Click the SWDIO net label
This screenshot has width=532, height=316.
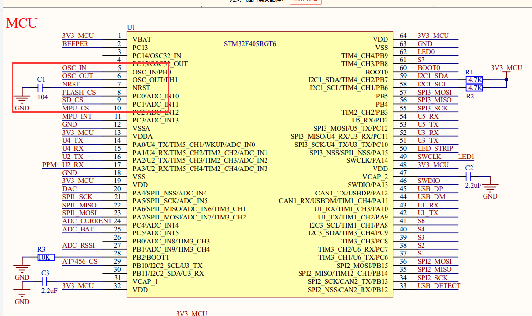(428, 181)
